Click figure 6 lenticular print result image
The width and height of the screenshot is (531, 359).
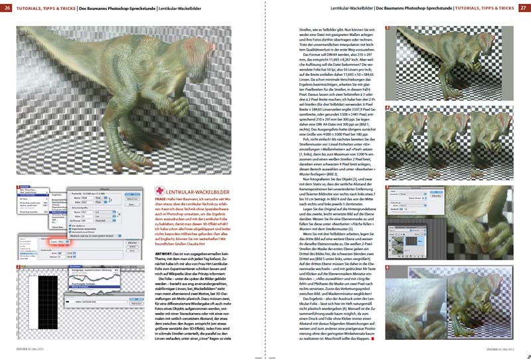pyautogui.click(x=449, y=302)
